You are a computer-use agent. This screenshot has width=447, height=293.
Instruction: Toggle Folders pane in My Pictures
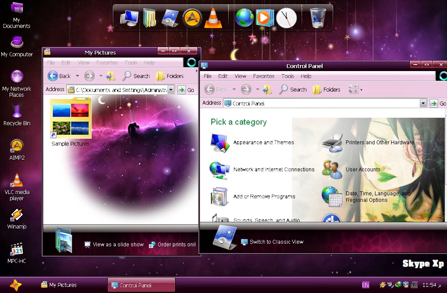[170, 76]
